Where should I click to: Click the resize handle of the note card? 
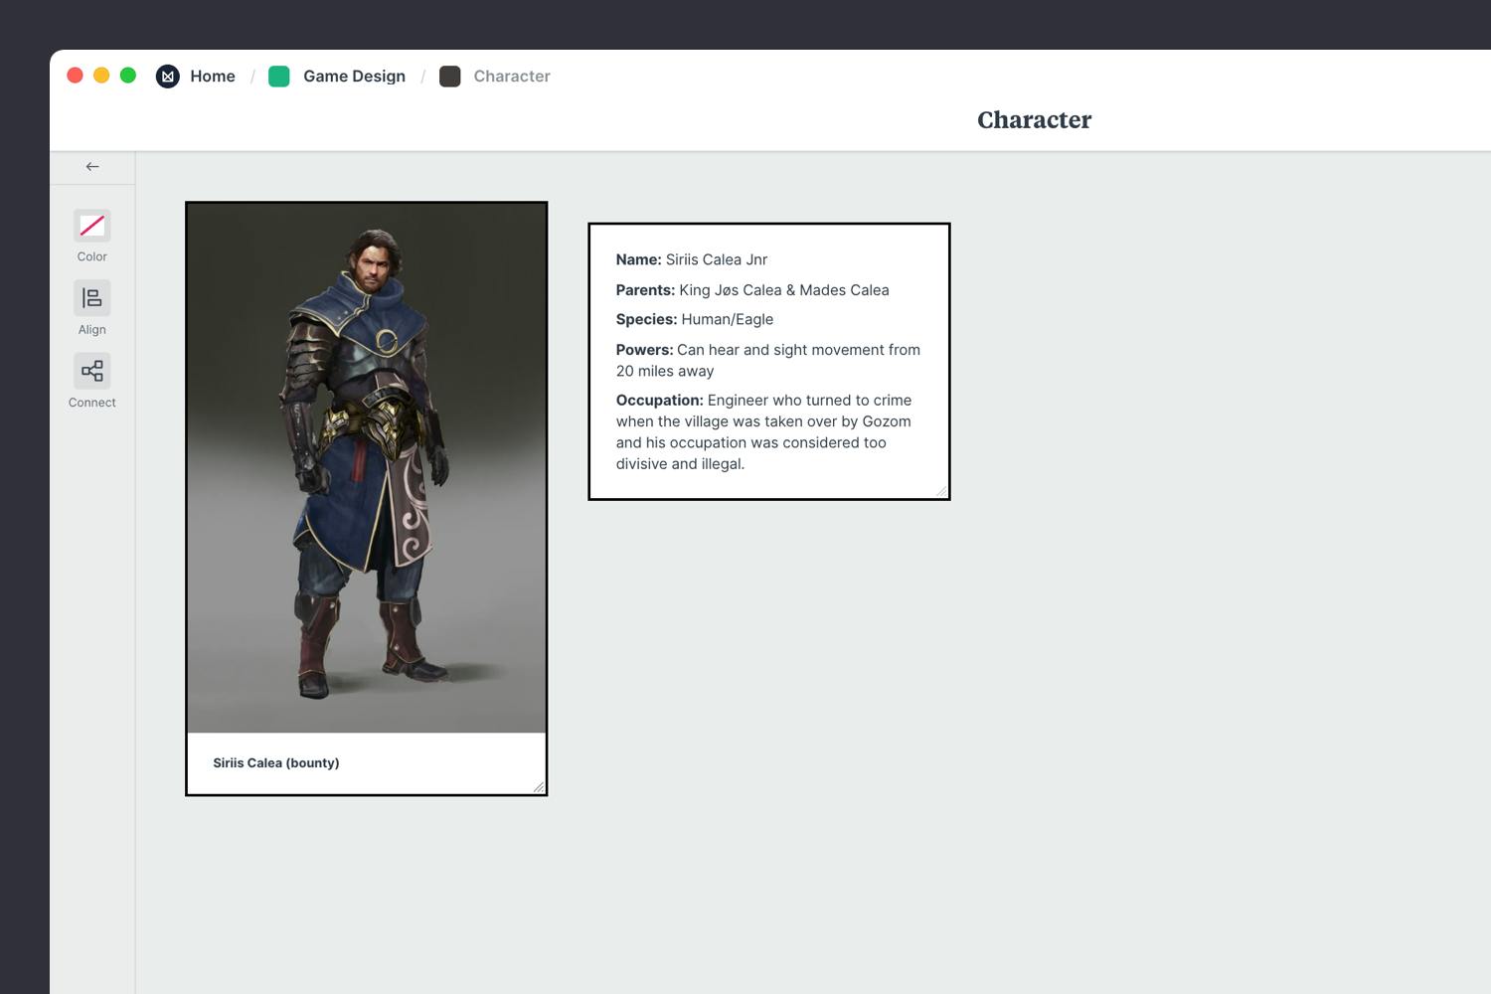pyautogui.click(x=943, y=491)
